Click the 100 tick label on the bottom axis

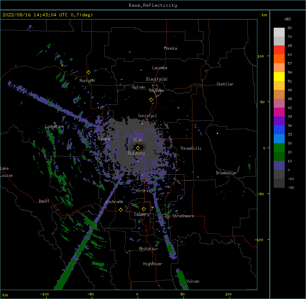(x=228, y=294)
